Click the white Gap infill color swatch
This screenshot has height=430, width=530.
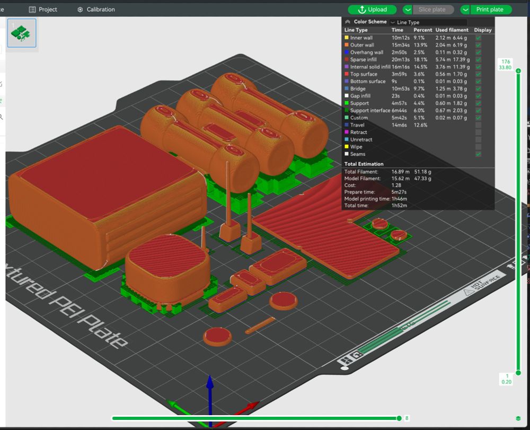click(347, 95)
